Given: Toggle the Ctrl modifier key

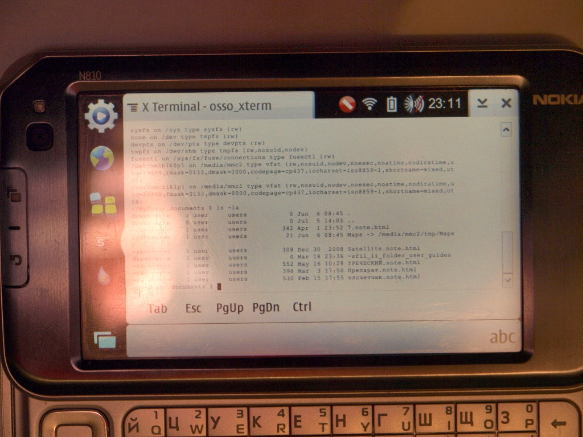Looking at the screenshot, I should 302,307.
